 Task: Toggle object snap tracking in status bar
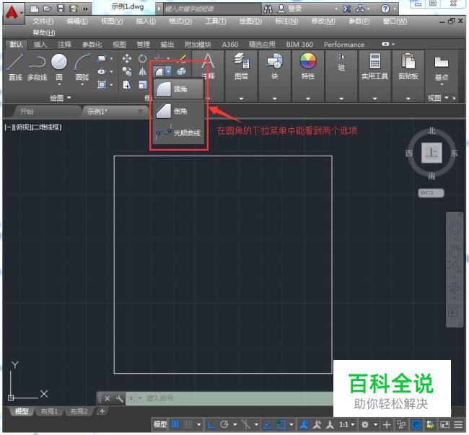(268, 424)
